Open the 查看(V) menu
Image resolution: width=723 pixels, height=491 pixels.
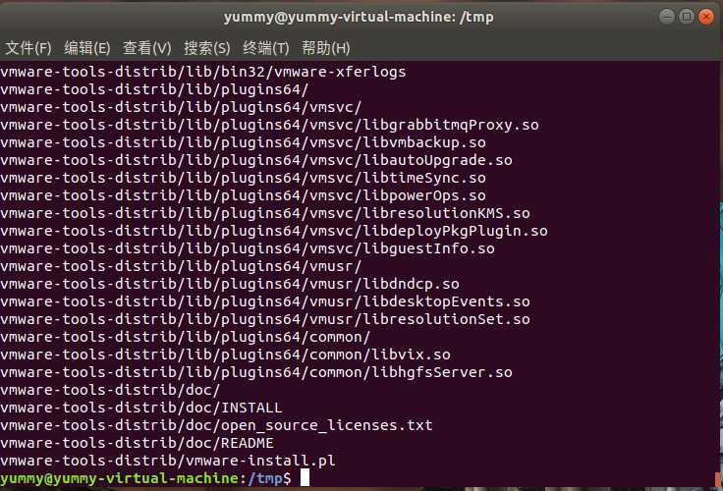pos(147,48)
